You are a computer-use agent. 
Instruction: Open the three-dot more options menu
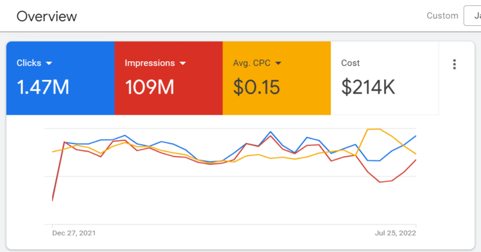pos(455,64)
